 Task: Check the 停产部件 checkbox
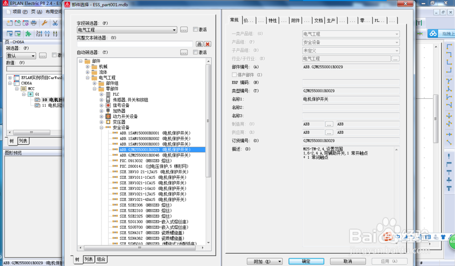[234, 75]
